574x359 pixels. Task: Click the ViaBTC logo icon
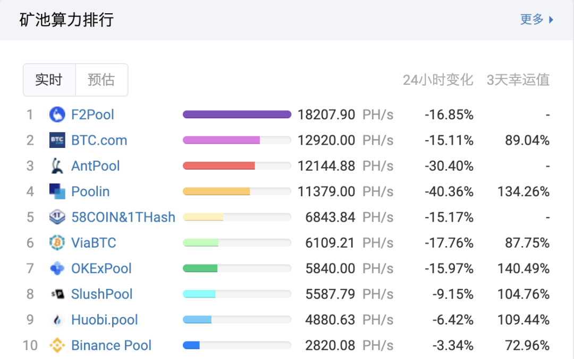tap(57, 242)
